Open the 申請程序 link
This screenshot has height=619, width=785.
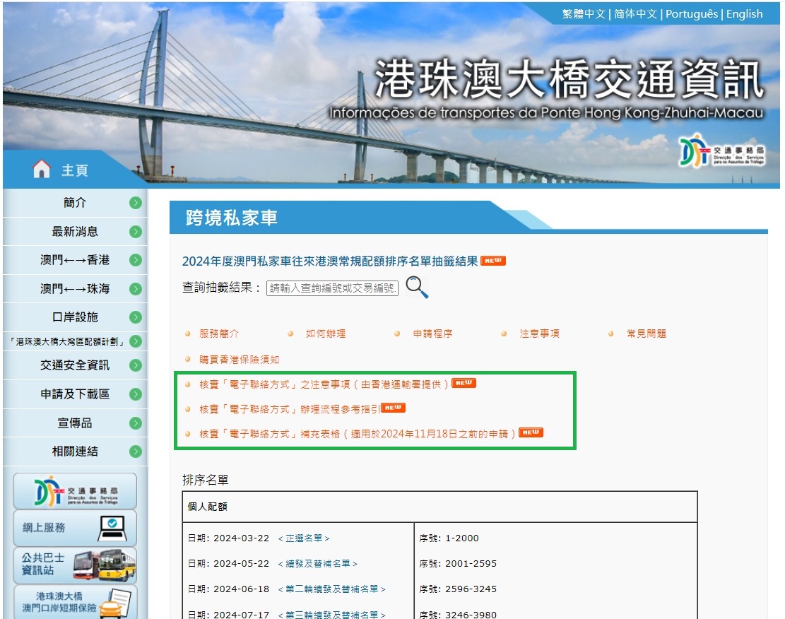click(x=432, y=334)
